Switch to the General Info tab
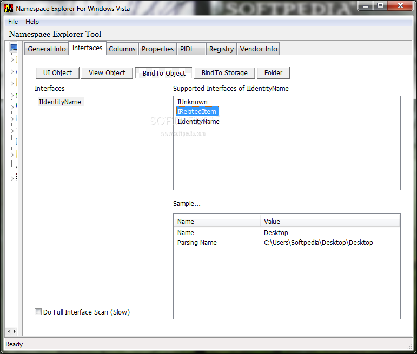The width and height of the screenshot is (417, 354). 47,49
